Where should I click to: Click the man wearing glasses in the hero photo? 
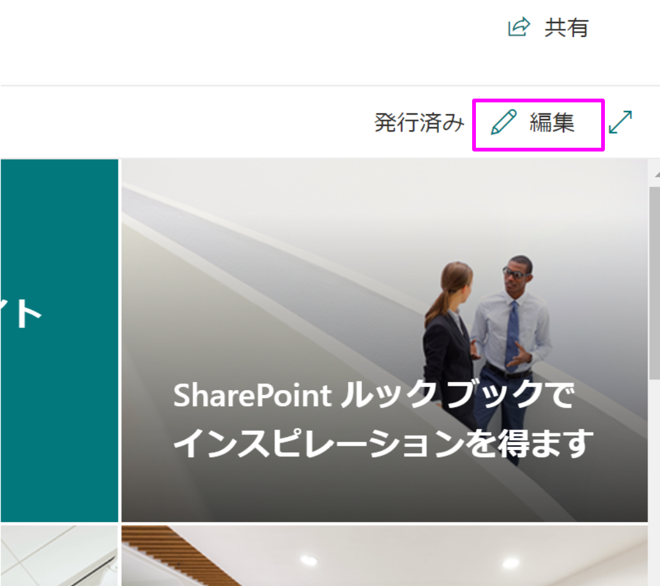pyautogui.click(x=512, y=337)
